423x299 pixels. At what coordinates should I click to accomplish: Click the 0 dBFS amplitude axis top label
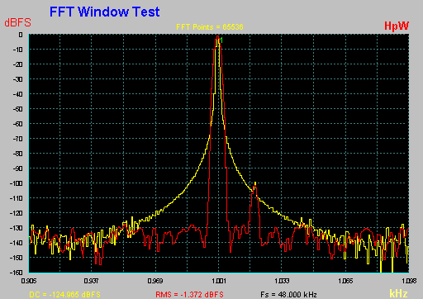pos(21,35)
